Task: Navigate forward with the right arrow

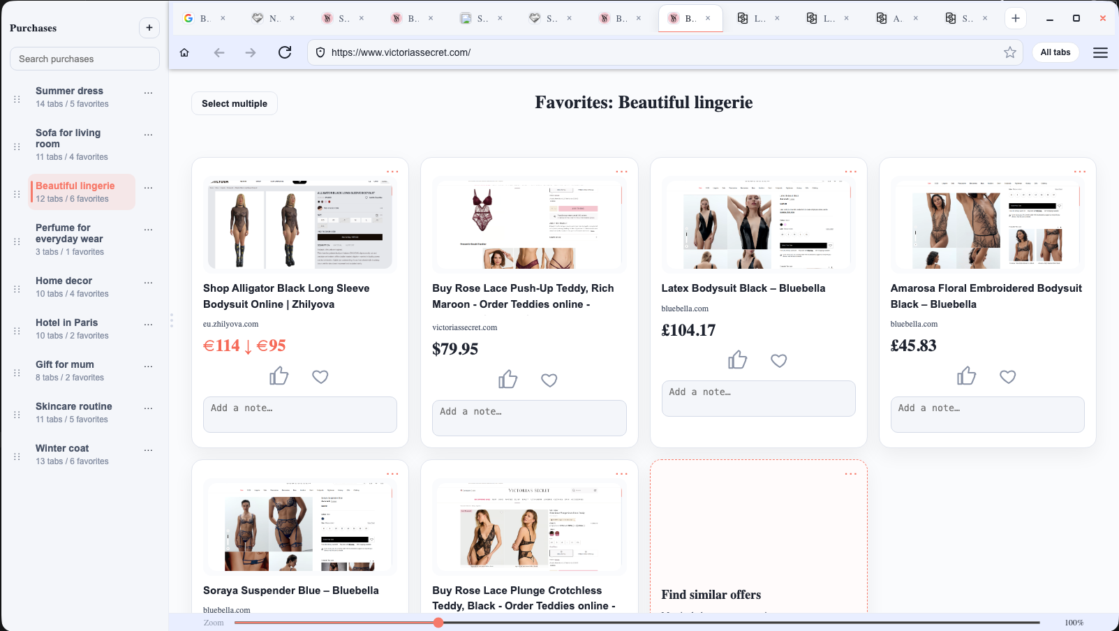Action: point(251,52)
